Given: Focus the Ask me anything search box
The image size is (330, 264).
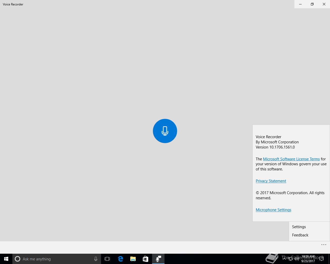Looking at the screenshot, I should pyautogui.click(x=57, y=259).
